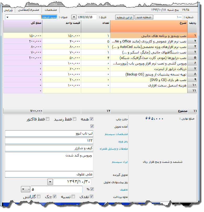Select row نصب هر بازی (CD و DVD)
Image resolution: width=204 pixels, height=212 pixels.
pyautogui.click(x=100, y=80)
